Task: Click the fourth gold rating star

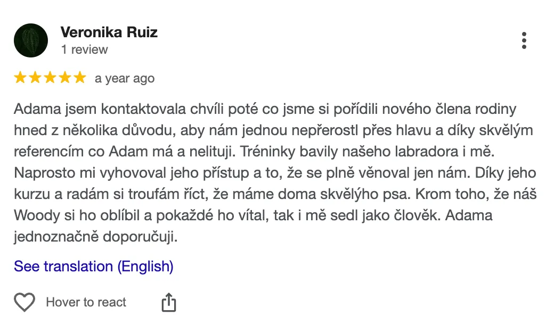Action: click(x=65, y=78)
